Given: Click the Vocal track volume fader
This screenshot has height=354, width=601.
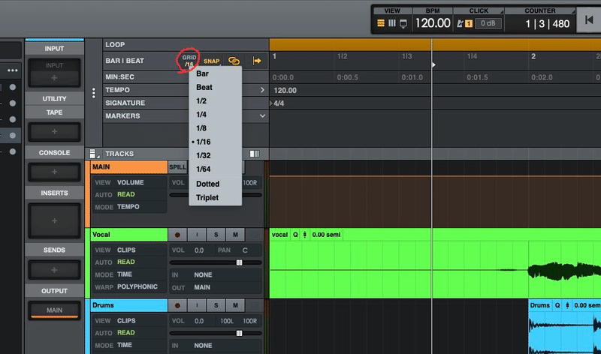Looking at the screenshot, I should [239, 262].
